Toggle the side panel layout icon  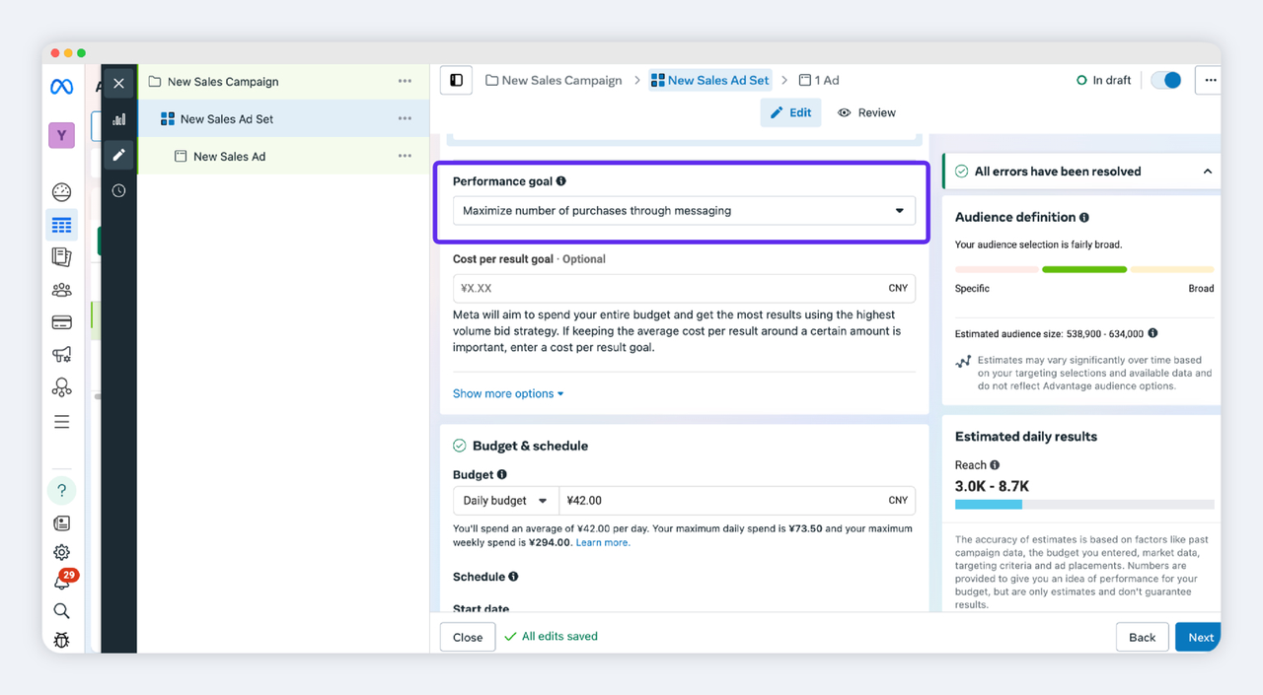coord(456,80)
